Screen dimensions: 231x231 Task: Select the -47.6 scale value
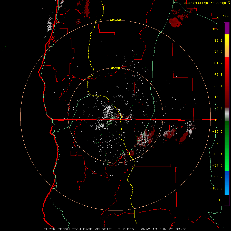[217, 143]
